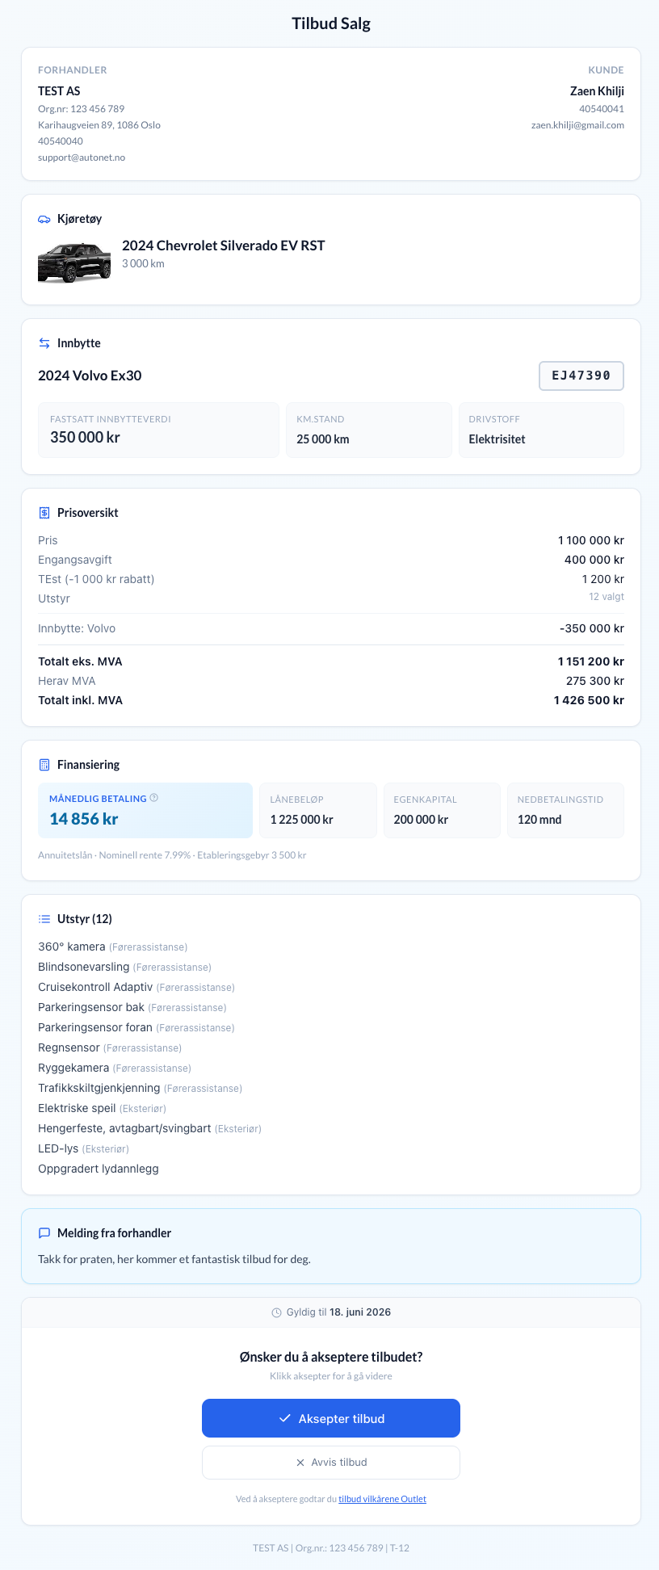Click the Nedbetalingstid value 120 mnd

click(x=539, y=820)
